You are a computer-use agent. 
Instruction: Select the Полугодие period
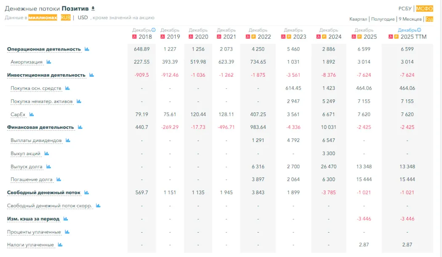pos(383,19)
